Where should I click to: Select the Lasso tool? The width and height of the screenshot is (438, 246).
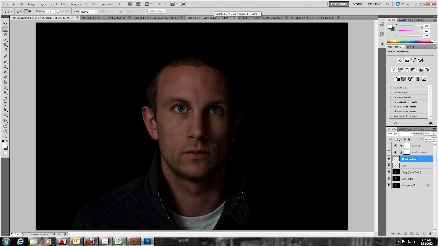click(5, 34)
